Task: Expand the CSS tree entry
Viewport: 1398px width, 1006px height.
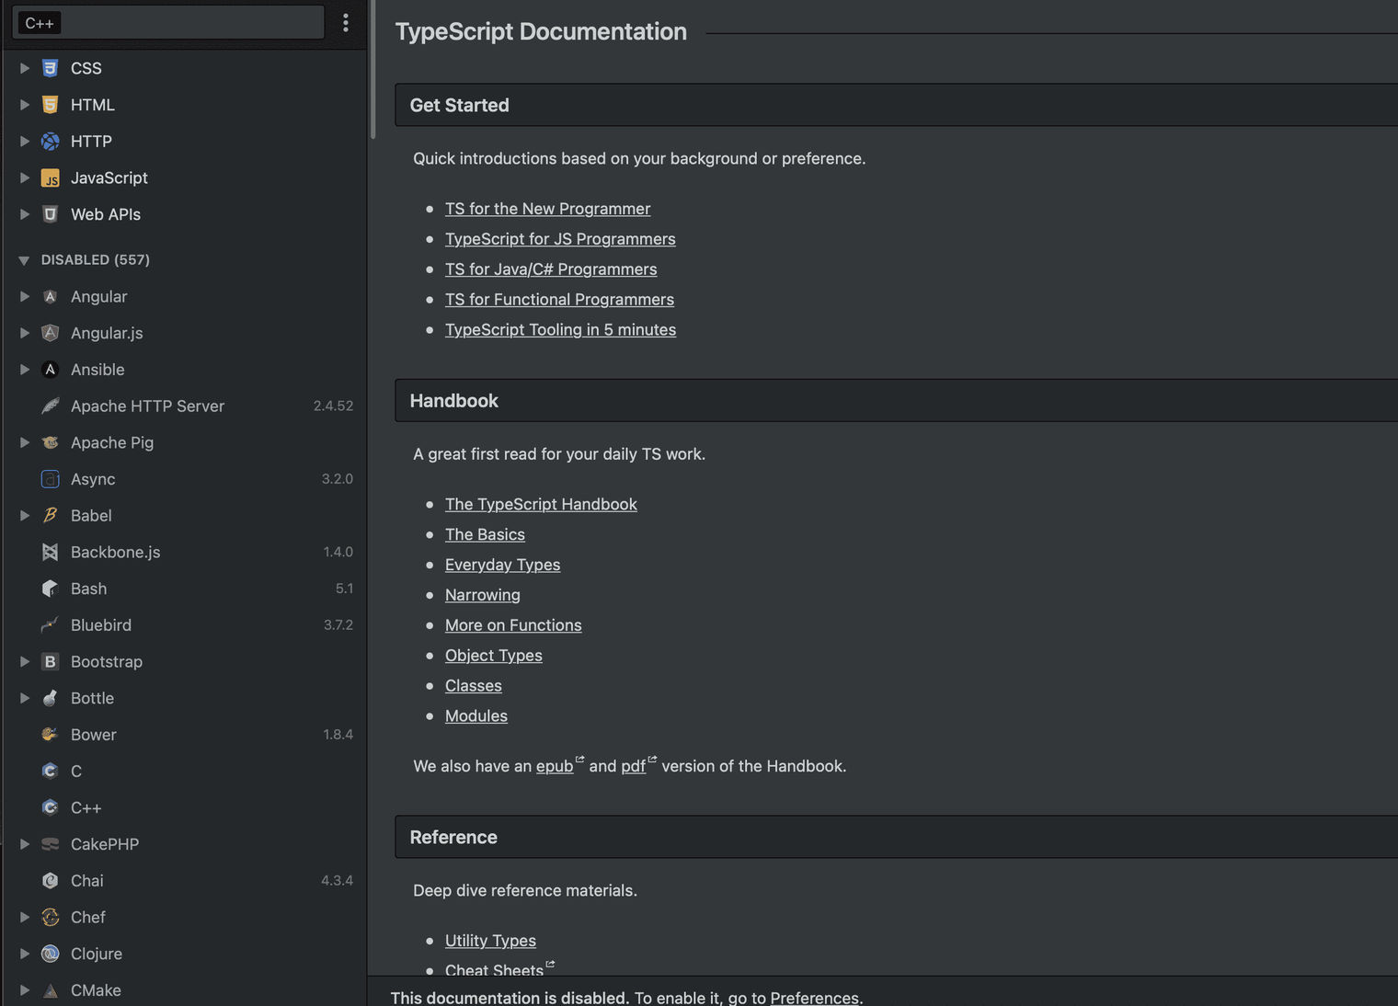Action: (x=25, y=68)
